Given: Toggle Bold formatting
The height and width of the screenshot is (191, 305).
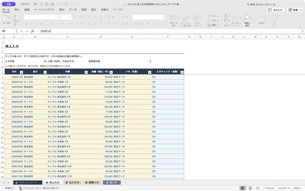Looking at the screenshot, I should coord(26,24).
